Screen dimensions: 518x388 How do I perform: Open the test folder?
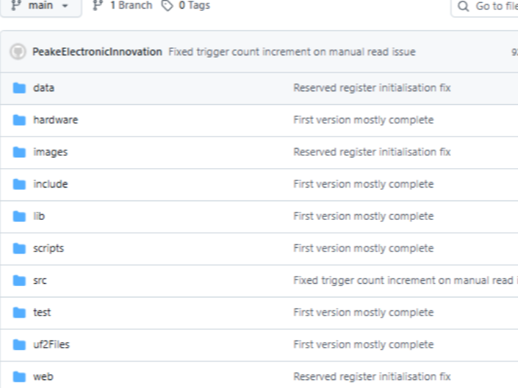42,313
